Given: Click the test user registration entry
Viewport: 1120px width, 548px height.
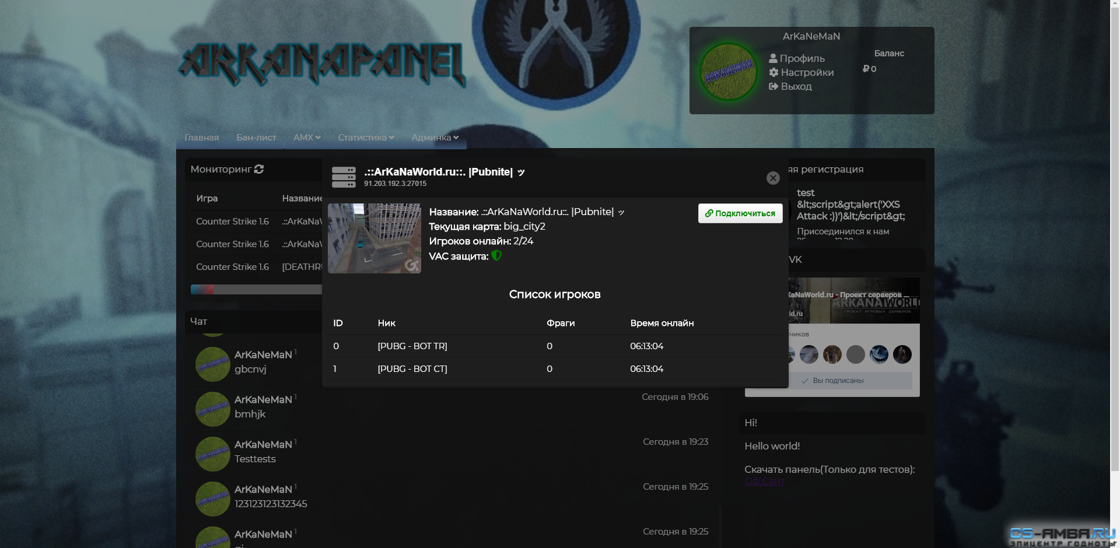Looking at the screenshot, I should (850, 205).
